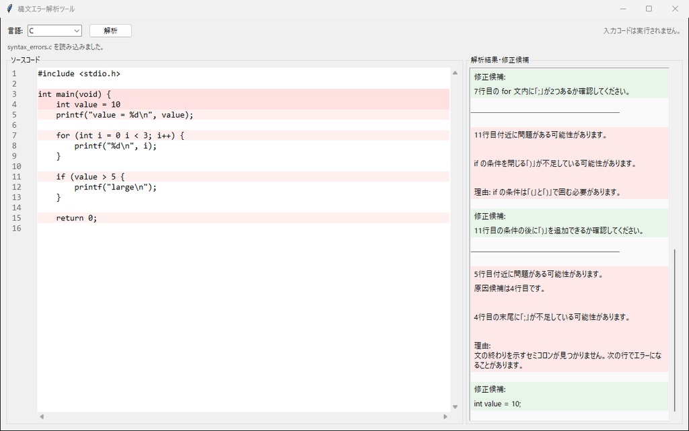The width and height of the screenshot is (689, 431).
Task: Click the notice '入力コードは実行されません。'
Action: pyautogui.click(x=642, y=31)
